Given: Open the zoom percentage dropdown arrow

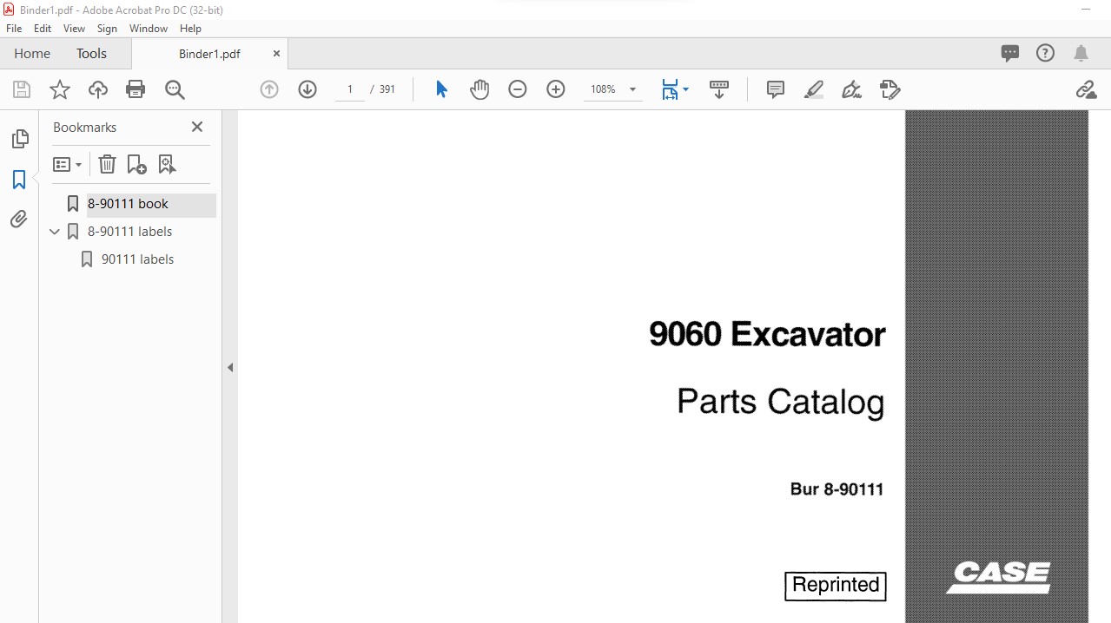Looking at the screenshot, I should click(x=632, y=89).
